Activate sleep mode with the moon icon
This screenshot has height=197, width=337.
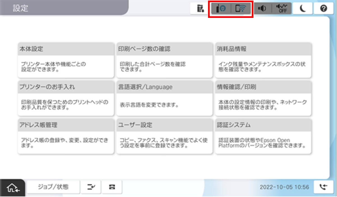[x=302, y=9]
